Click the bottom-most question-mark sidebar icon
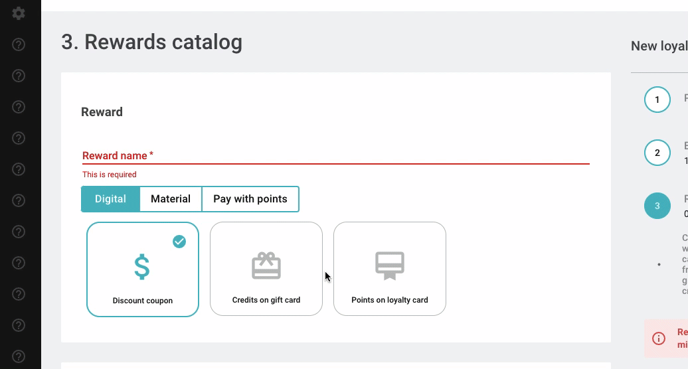 pos(19,356)
